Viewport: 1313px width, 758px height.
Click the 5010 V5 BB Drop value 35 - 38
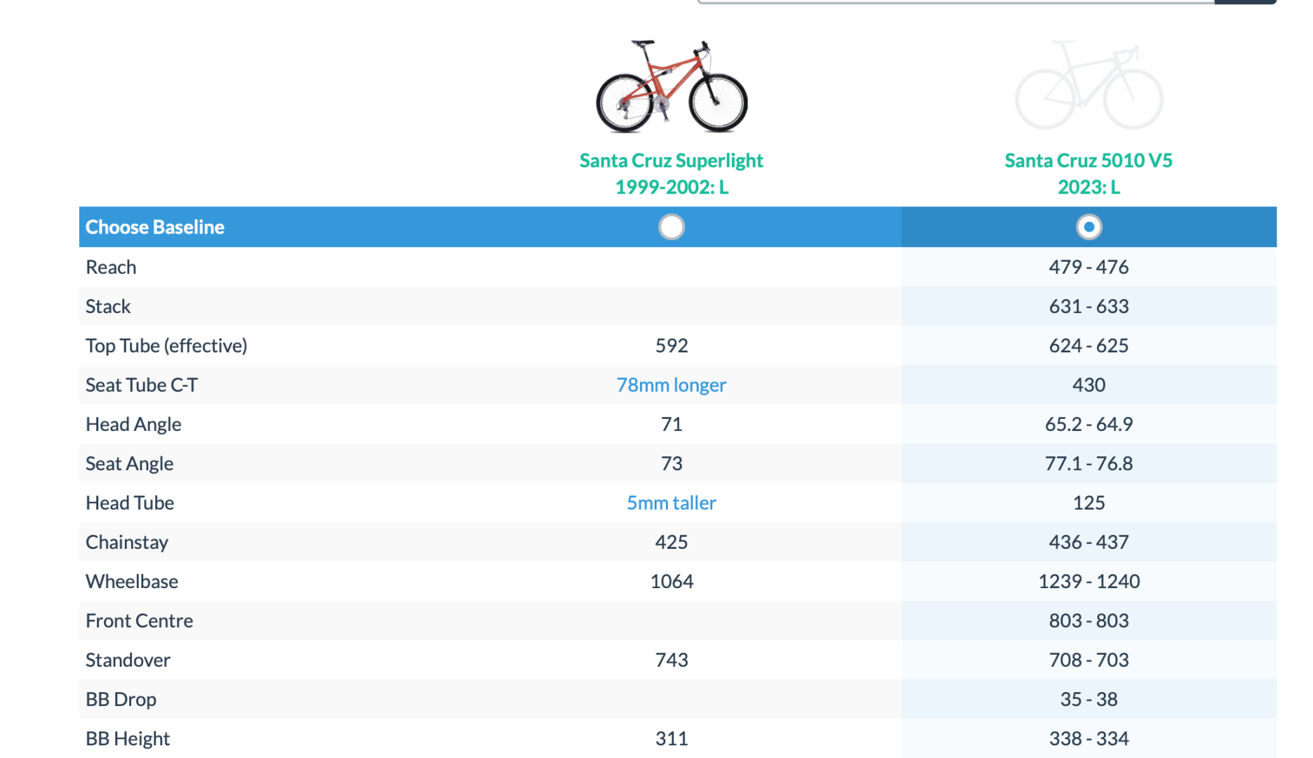click(1088, 699)
